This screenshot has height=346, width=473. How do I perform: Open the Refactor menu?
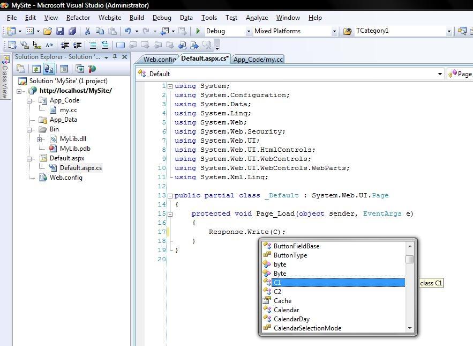click(x=78, y=18)
